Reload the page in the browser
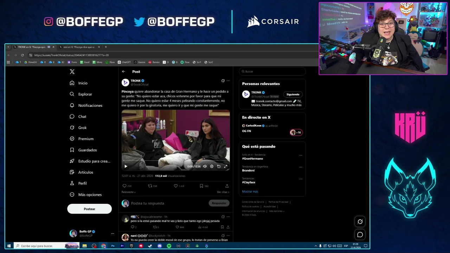 tap(22, 55)
